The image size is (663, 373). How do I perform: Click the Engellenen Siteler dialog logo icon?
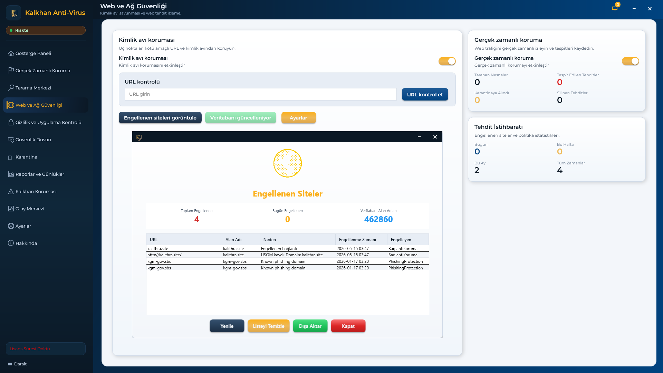139,137
